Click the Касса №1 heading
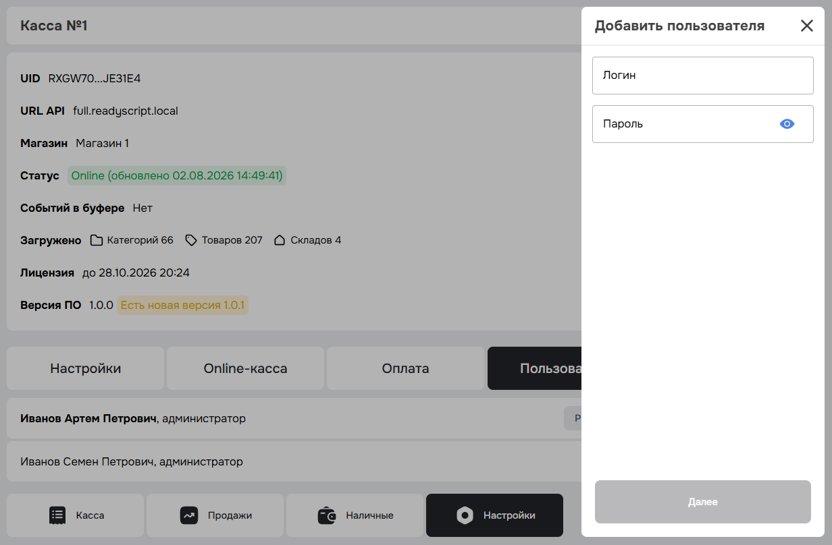This screenshot has height=545, width=832. (54, 26)
